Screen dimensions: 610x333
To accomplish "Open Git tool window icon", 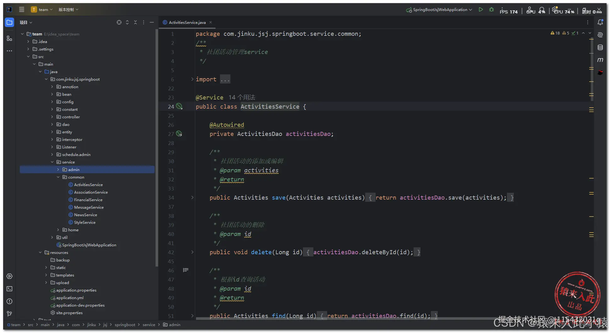I will [x=9, y=314].
